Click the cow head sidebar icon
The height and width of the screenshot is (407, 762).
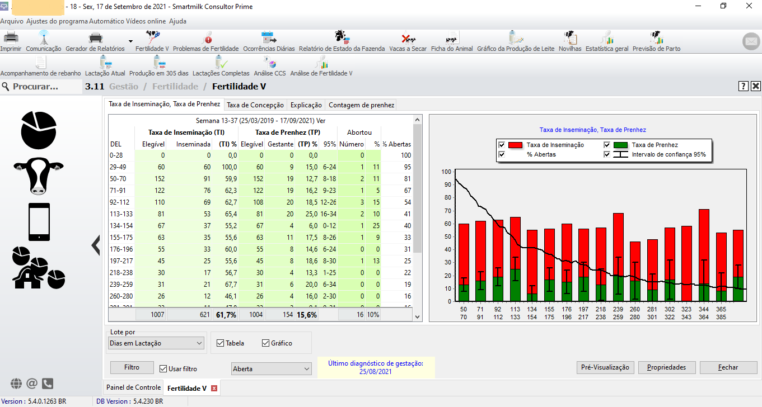[39, 176]
